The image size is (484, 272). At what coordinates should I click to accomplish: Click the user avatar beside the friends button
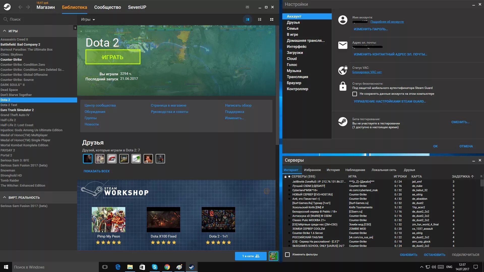(x=273, y=256)
